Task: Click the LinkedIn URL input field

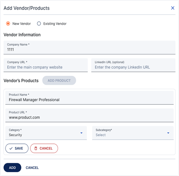Action: click(133, 65)
